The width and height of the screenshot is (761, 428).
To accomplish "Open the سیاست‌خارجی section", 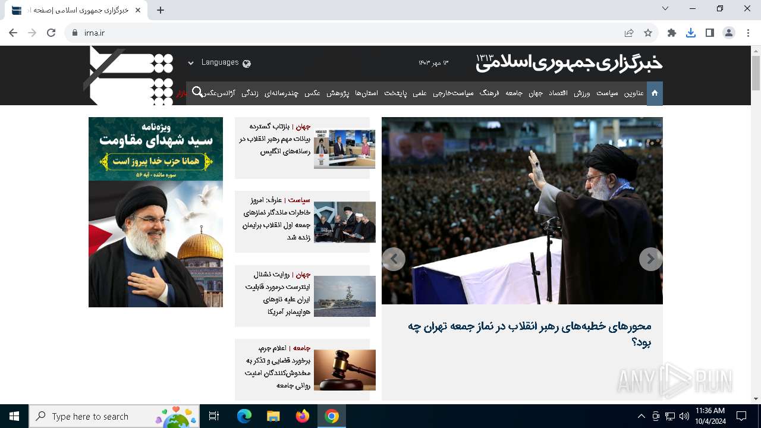I will pos(453,93).
